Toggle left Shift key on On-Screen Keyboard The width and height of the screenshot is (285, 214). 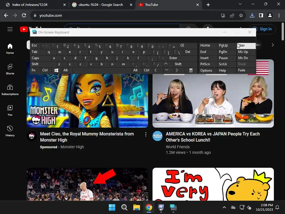[43, 64]
